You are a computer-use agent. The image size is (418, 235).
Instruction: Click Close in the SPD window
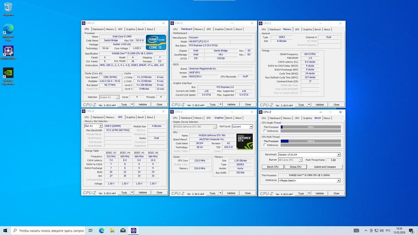click(159, 192)
